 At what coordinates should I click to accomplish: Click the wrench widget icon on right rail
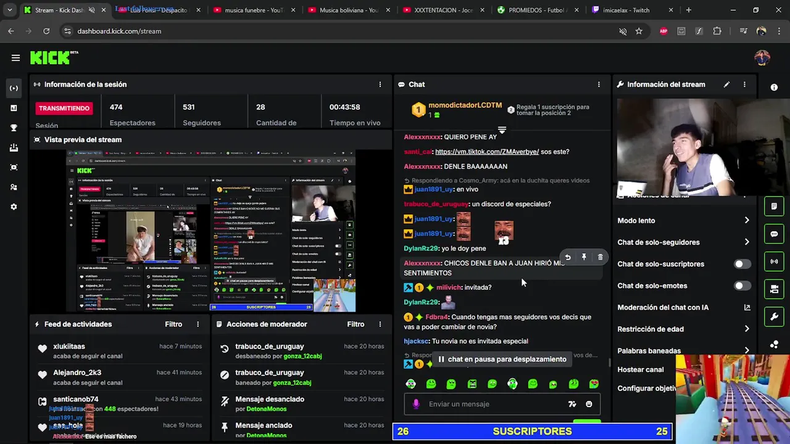774,317
